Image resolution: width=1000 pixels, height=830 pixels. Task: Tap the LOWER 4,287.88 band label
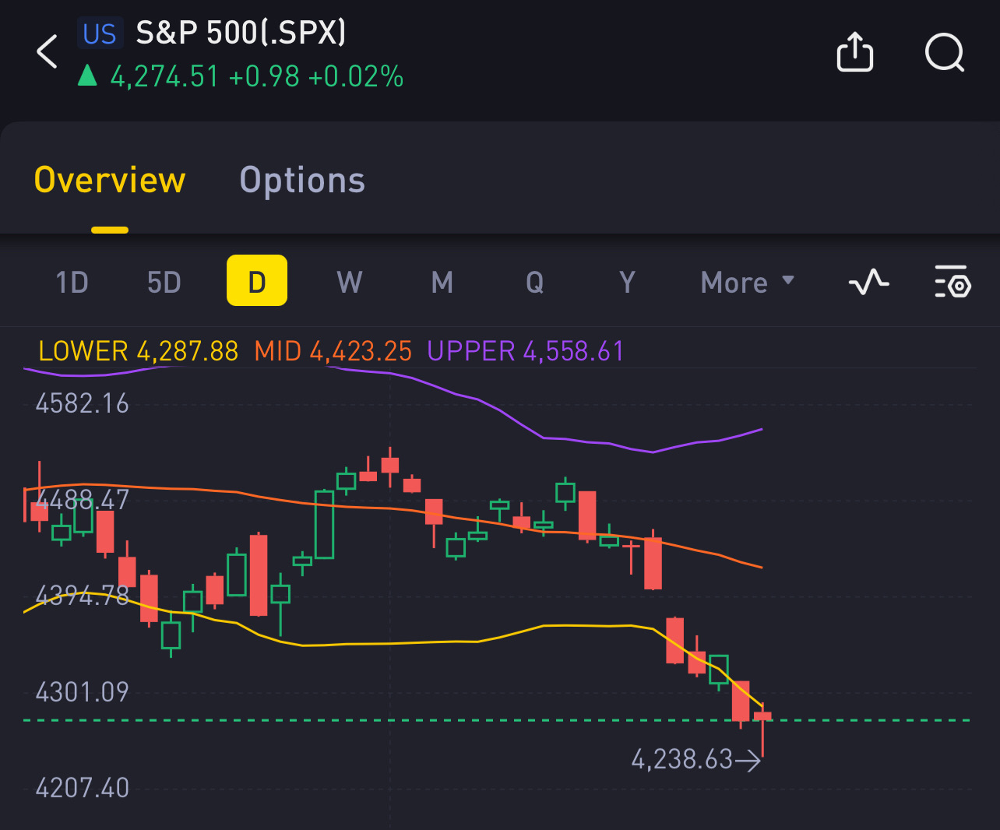coord(139,351)
